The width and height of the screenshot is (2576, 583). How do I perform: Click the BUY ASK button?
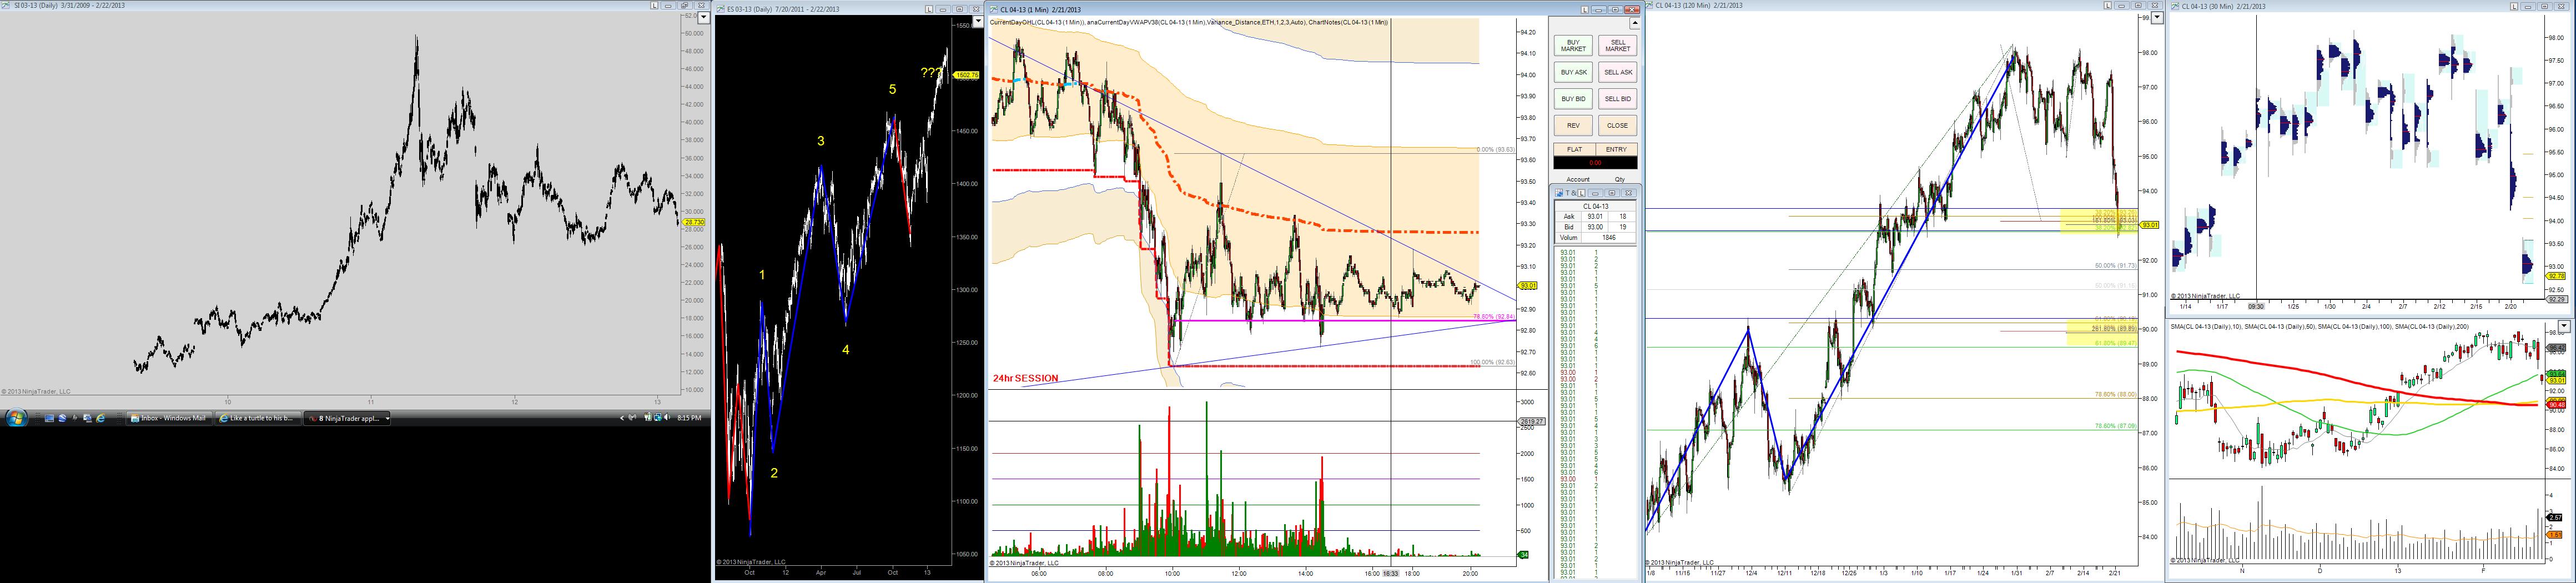(1573, 72)
